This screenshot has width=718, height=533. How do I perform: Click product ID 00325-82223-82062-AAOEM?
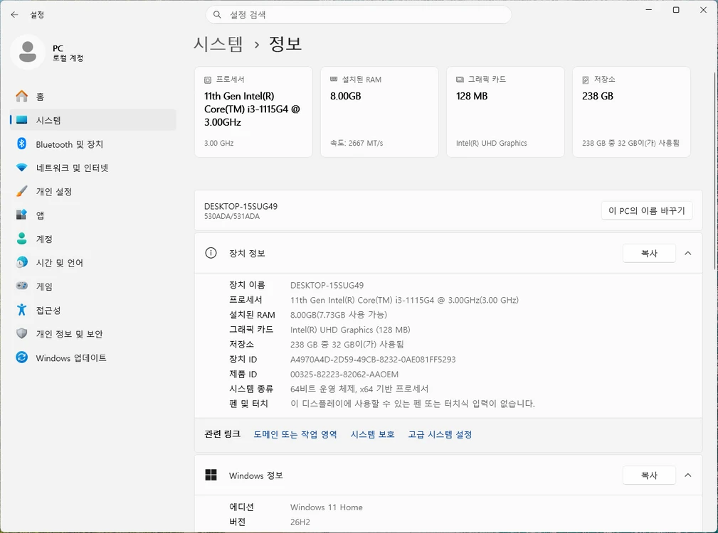pos(344,374)
